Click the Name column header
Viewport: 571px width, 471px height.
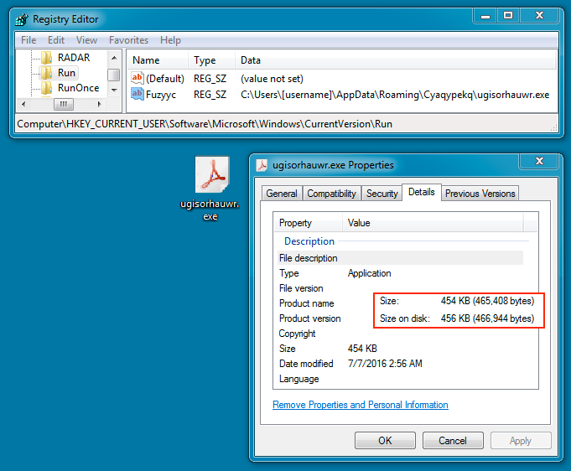point(158,60)
